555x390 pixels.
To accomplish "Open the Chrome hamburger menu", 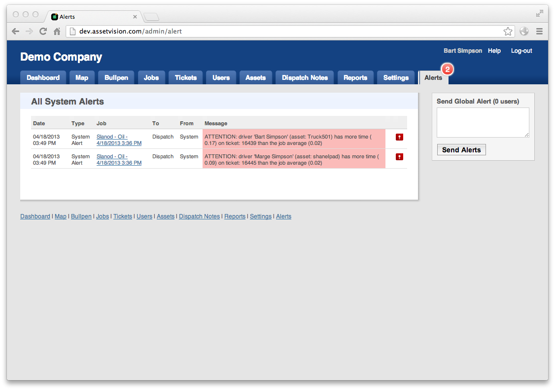I will pos(539,32).
